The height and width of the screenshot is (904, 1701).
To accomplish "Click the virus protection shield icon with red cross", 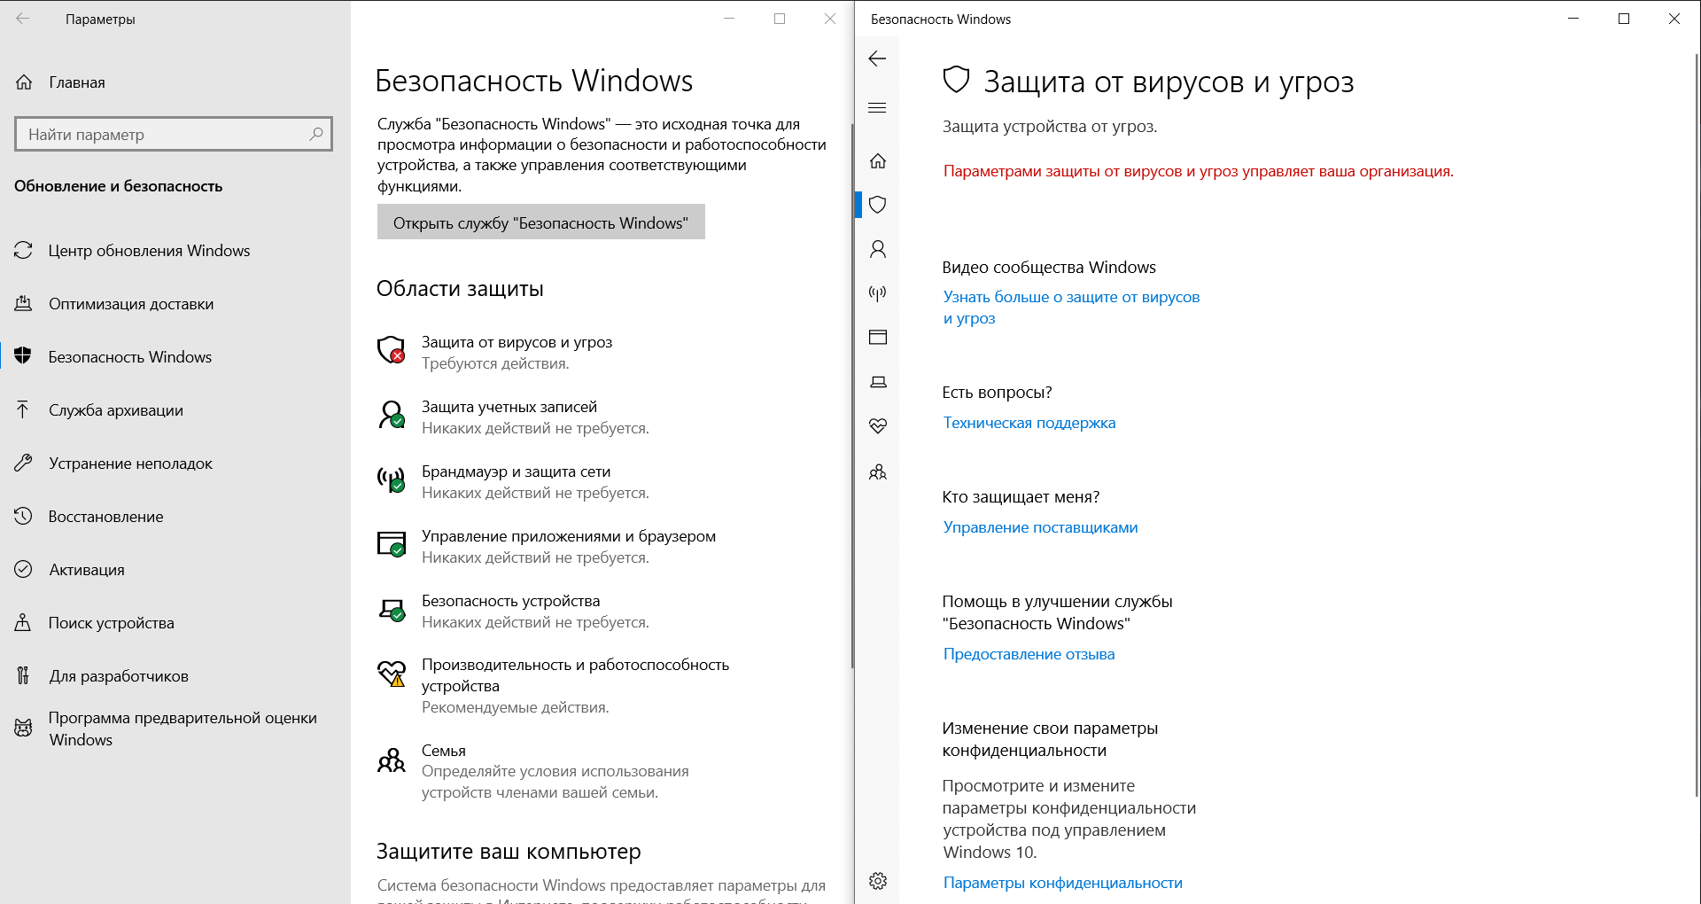I will coord(391,350).
